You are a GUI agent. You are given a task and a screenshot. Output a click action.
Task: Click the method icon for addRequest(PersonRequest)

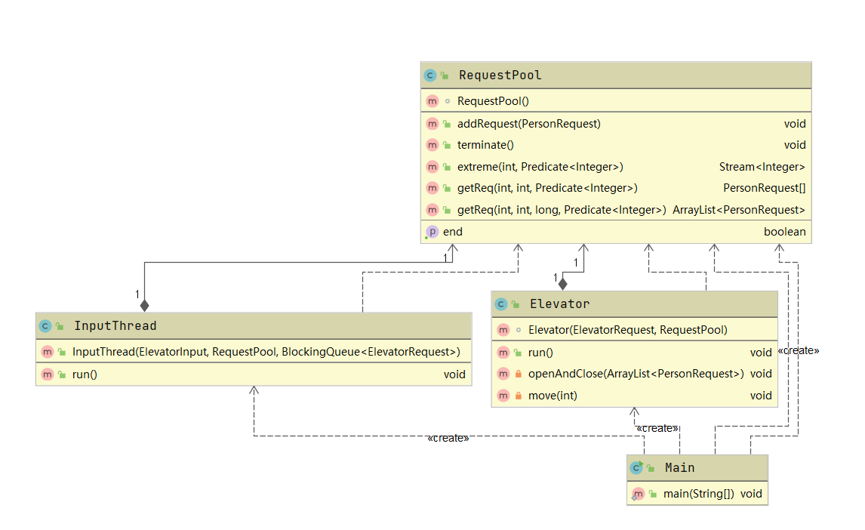[x=432, y=124]
